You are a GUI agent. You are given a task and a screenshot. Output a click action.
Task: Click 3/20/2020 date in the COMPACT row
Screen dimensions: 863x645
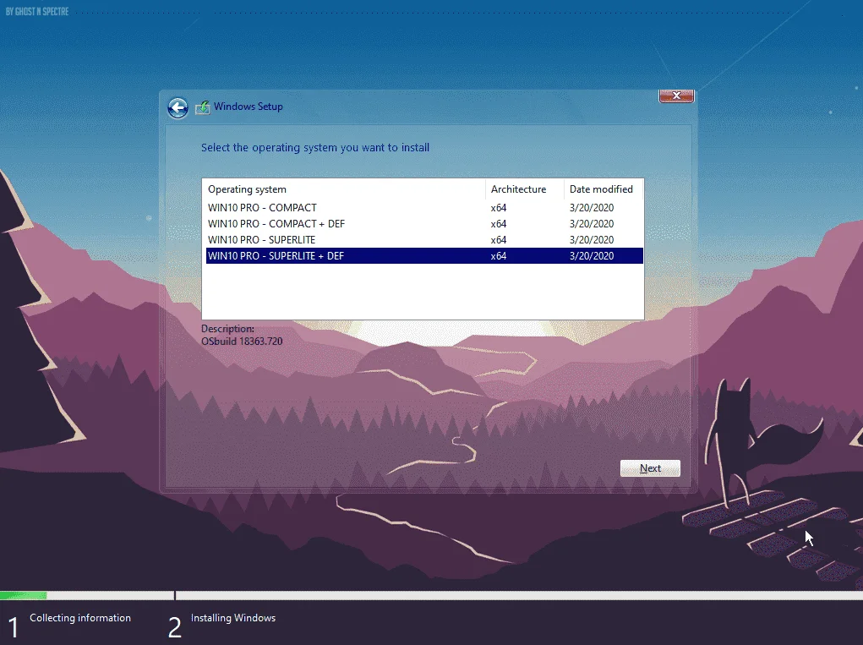(592, 208)
